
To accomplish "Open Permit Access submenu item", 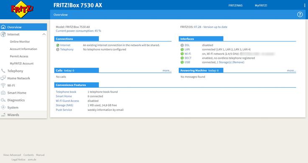I will pyautogui.click(x=19, y=56).
